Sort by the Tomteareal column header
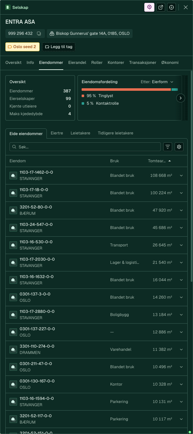This screenshot has width=193, height=434. coord(159,161)
